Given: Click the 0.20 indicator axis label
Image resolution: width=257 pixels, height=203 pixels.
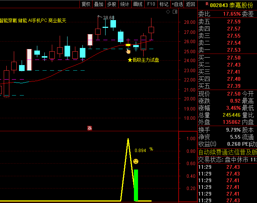Looking at the screenshot, I should (191, 188).
